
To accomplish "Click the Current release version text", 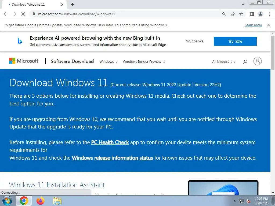I will (x=165, y=84).
